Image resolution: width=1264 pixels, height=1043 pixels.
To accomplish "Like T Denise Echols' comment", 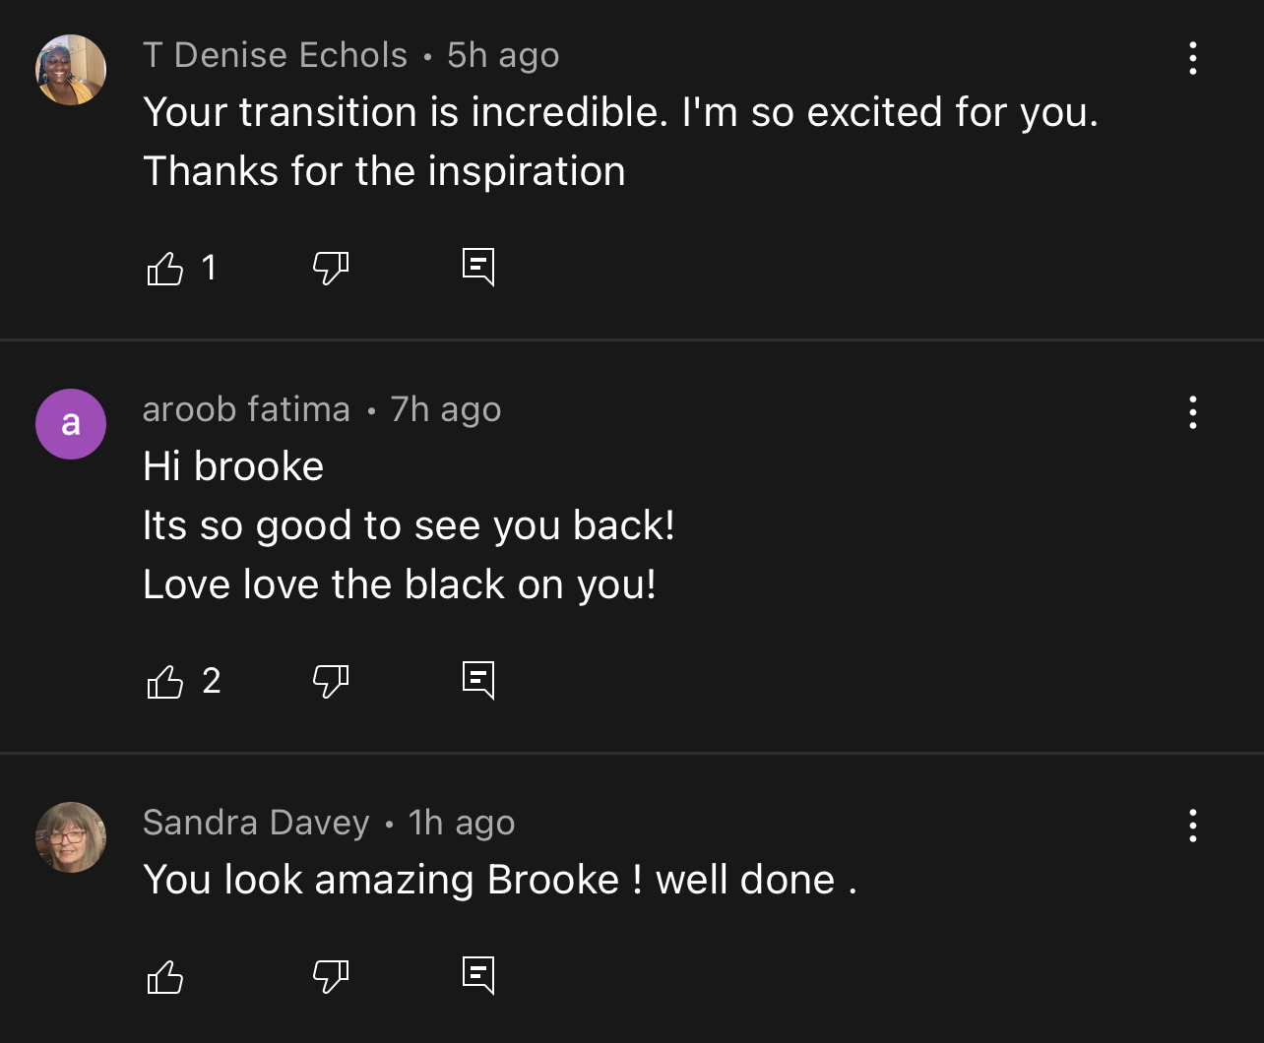I will (x=165, y=268).
